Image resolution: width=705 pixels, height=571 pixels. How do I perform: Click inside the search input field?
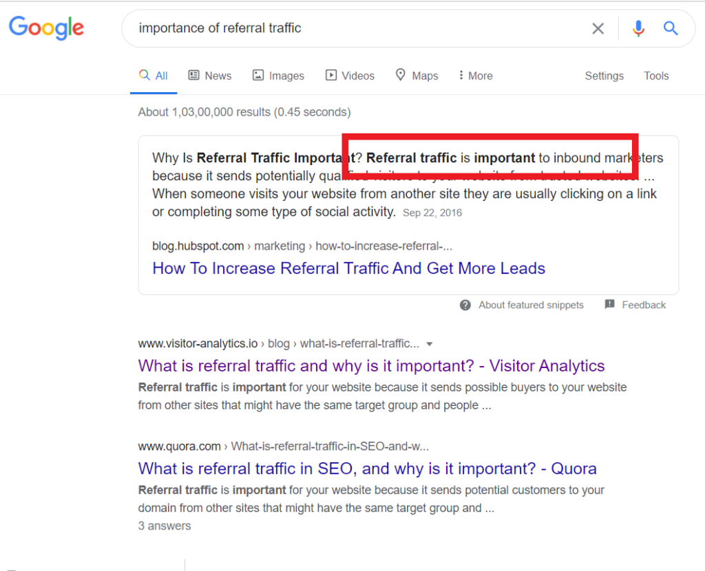[x=344, y=28]
